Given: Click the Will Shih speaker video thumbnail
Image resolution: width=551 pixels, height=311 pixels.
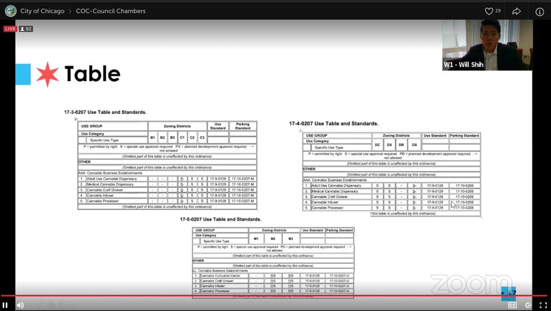Looking at the screenshot, I should coord(487,45).
